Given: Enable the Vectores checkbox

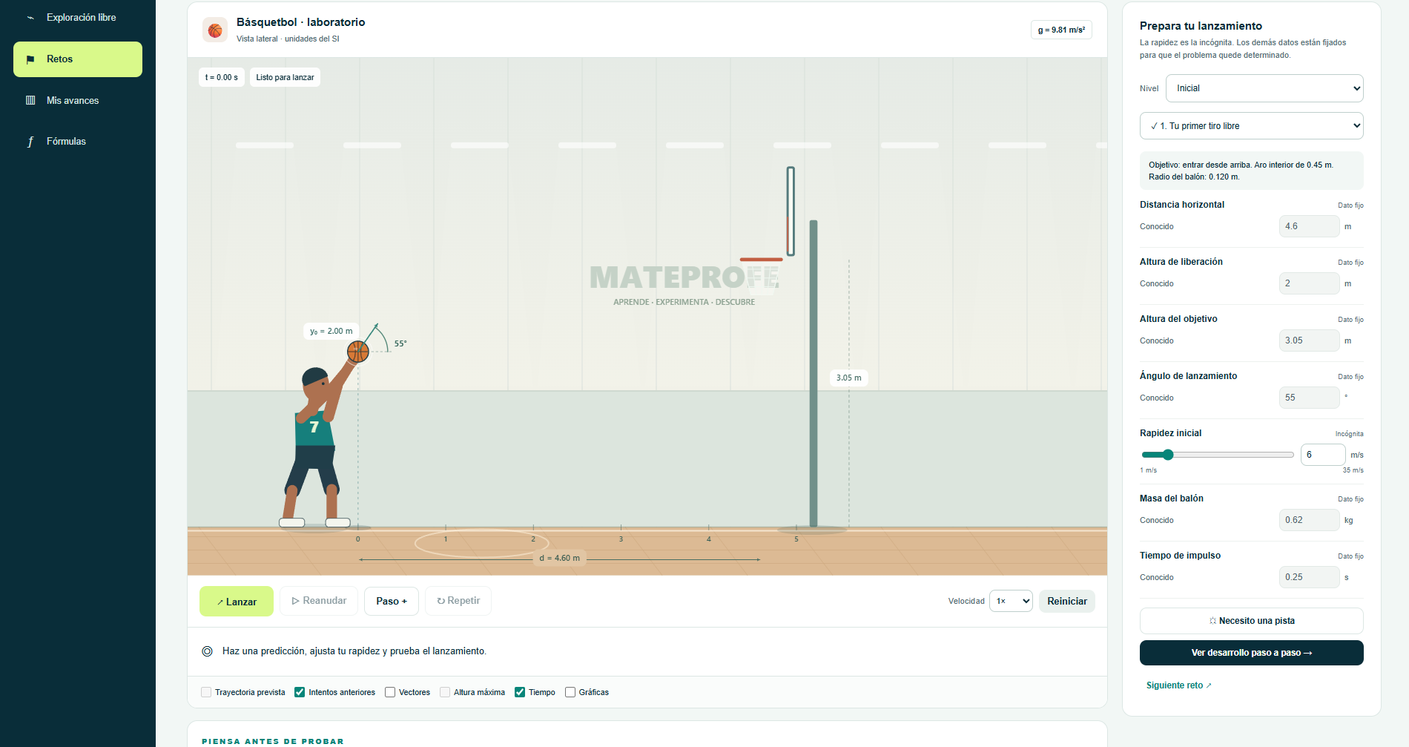Looking at the screenshot, I should (390, 692).
